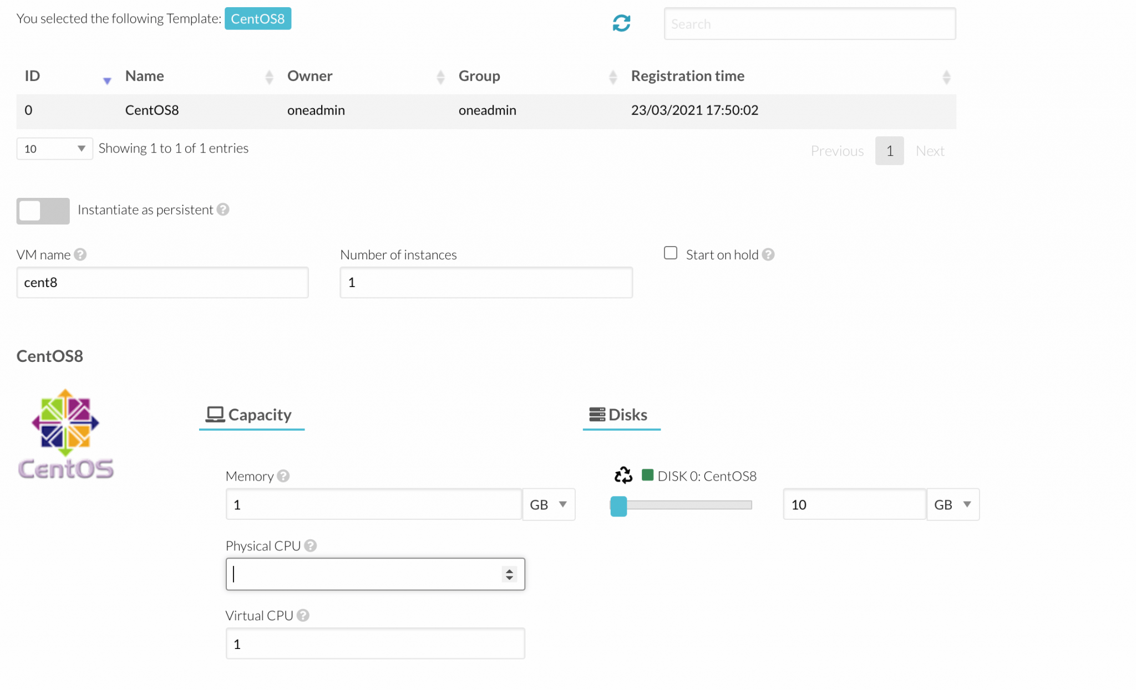Switch to the Capacity tab
The image size is (1136, 690).
click(251, 415)
